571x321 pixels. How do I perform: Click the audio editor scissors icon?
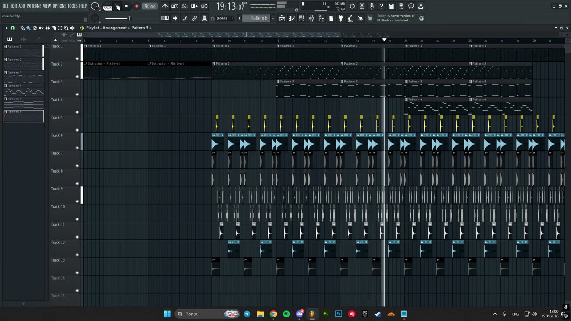pyautogui.click(x=362, y=6)
